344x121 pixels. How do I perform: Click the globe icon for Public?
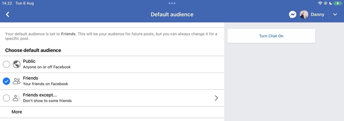pyautogui.click(x=17, y=64)
